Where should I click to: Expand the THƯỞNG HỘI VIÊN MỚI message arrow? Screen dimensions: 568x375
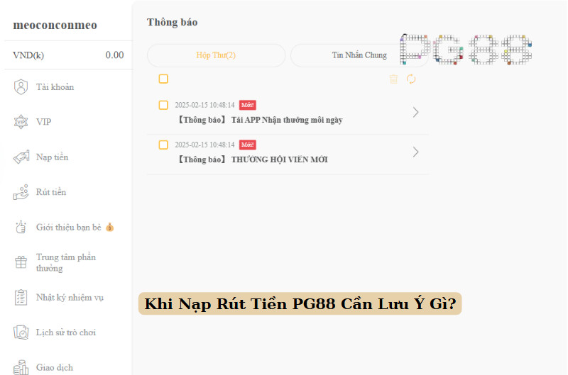416,152
